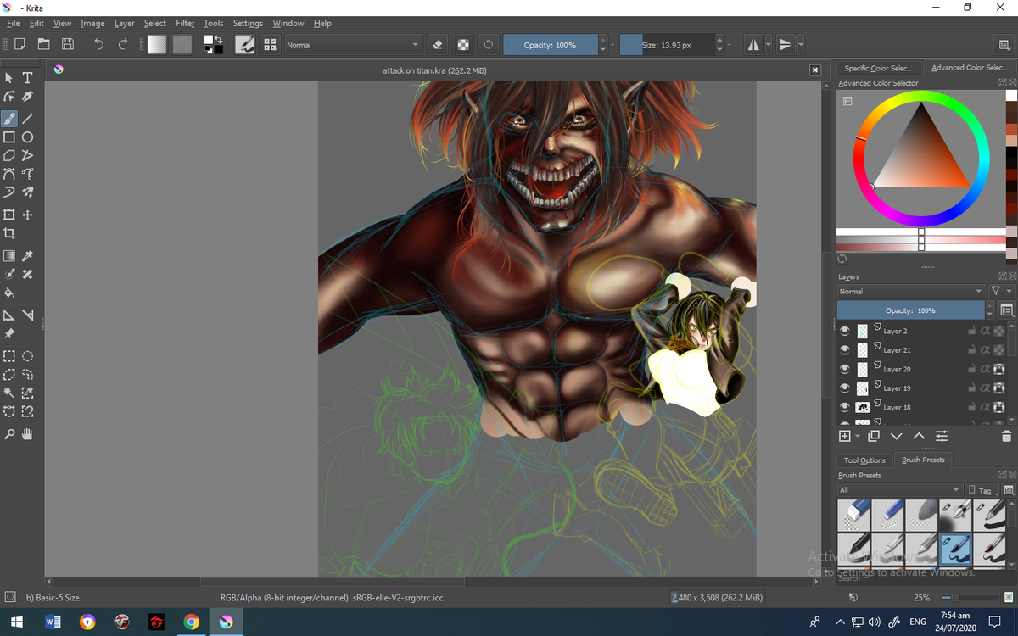Activate the Freehand Brush tool
The image size is (1018, 636).
(9, 118)
